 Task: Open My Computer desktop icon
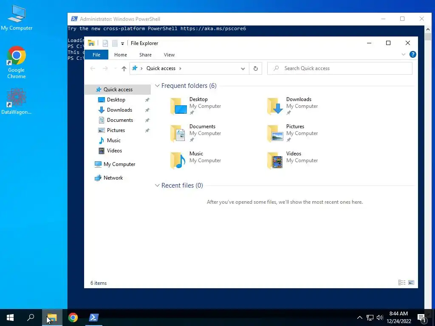(x=17, y=17)
